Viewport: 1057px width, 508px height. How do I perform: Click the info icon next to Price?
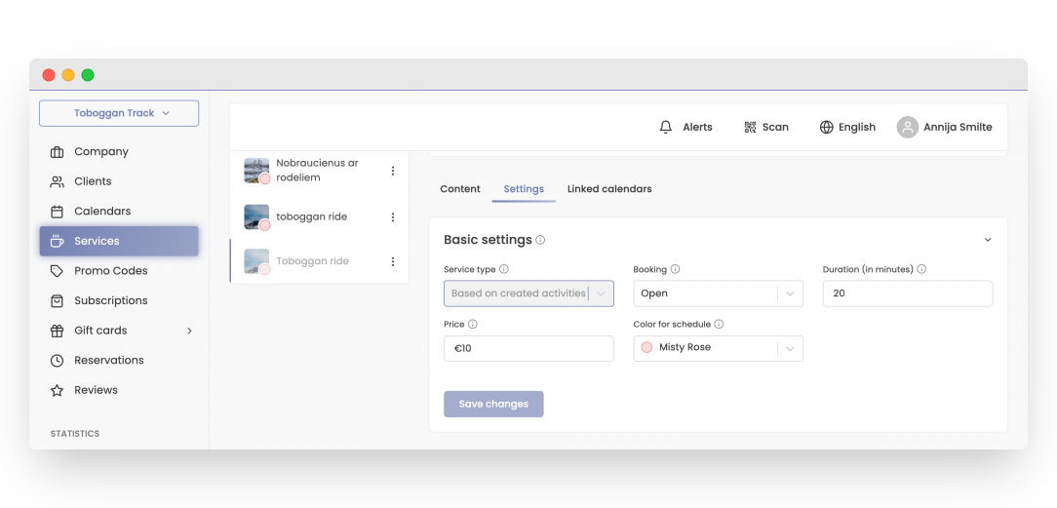[x=473, y=324]
